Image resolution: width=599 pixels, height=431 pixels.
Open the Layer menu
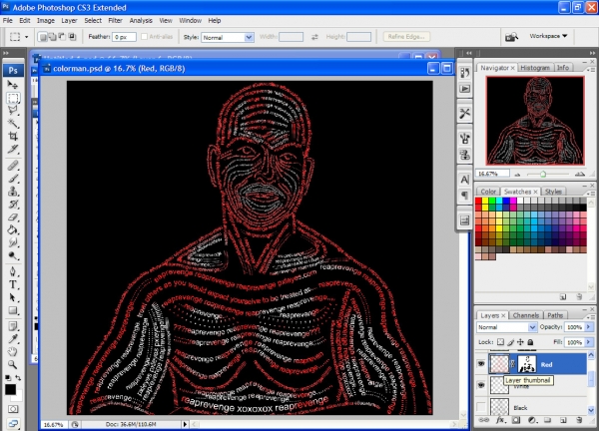coord(69,21)
